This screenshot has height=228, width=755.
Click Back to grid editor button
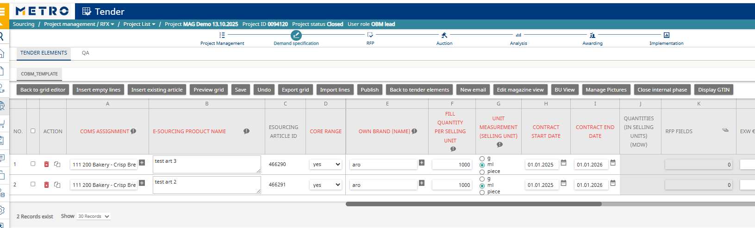43,90
